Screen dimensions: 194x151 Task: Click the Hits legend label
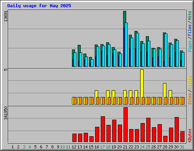(190, 15)
